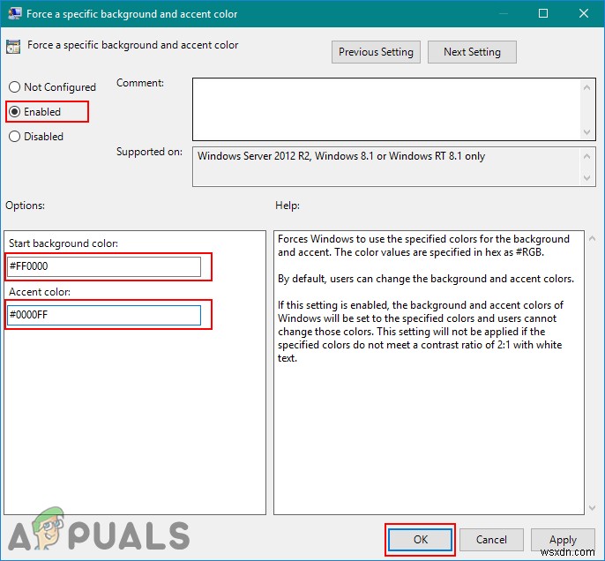
Task: Go to Previous Setting
Action: click(376, 52)
